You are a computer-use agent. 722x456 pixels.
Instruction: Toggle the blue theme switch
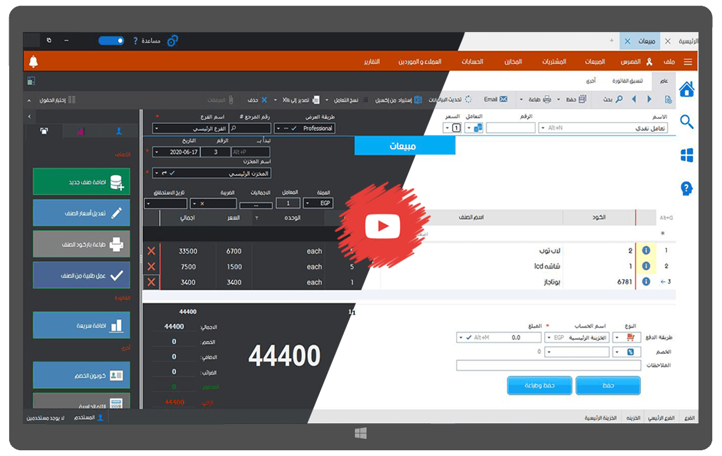(x=112, y=41)
